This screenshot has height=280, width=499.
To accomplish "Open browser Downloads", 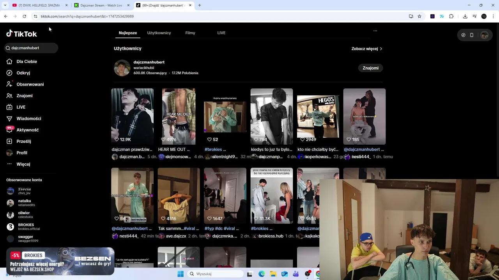I will [465, 16].
